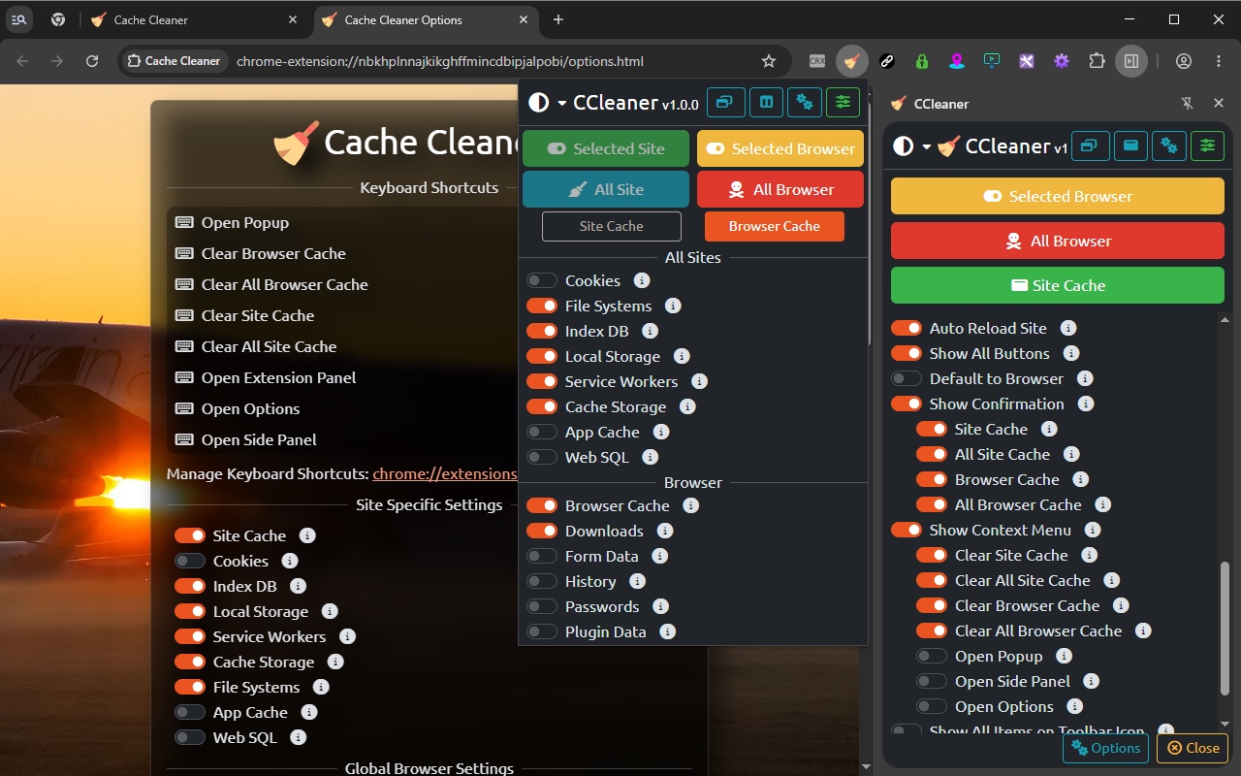Click the purple gear extension icon in toolbar
This screenshot has width=1241, height=776.
[1062, 61]
